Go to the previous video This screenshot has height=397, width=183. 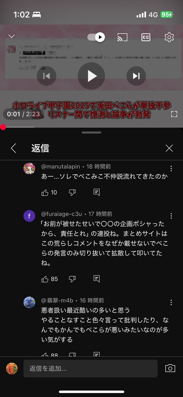[x=47, y=76]
